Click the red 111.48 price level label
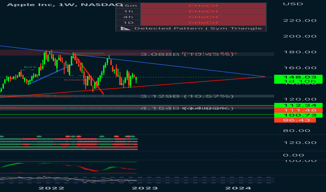This screenshot has height=192, width=326. tap(298, 110)
